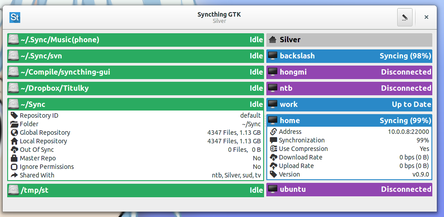444x217 pixels.
Task: Click the Repository ID tag icon
Action: 14,115
